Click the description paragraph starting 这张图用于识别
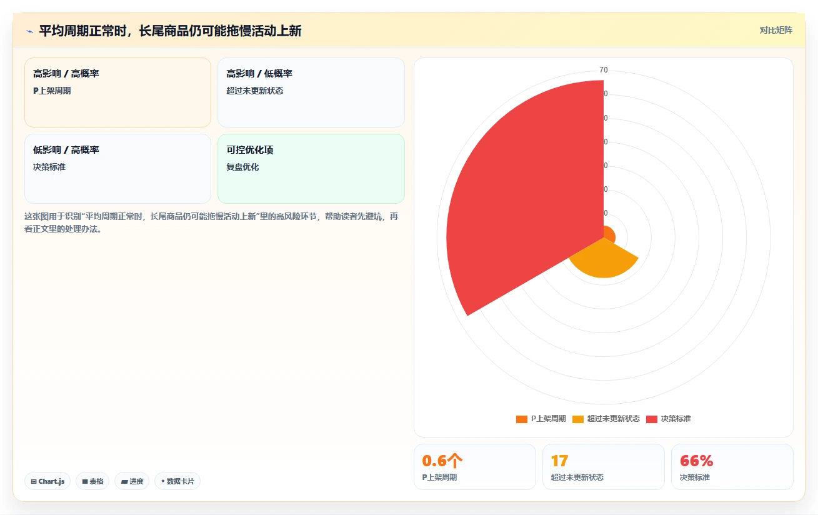Viewport: 818px width, 515px height. coord(211,222)
